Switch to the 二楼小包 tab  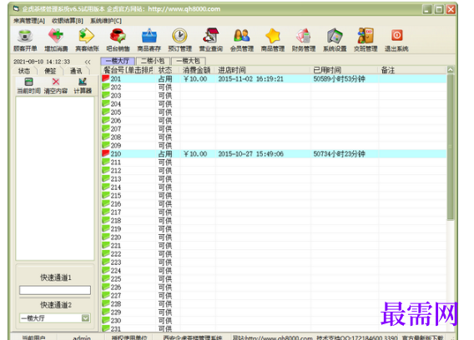[153, 61]
